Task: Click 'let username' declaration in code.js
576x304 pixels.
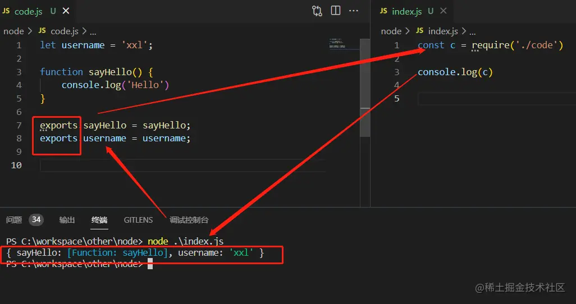Action: tap(72, 45)
